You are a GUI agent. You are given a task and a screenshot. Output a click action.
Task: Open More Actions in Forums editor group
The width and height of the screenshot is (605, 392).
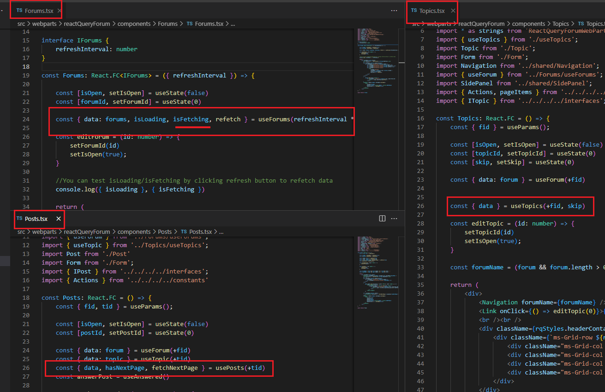click(394, 10)
